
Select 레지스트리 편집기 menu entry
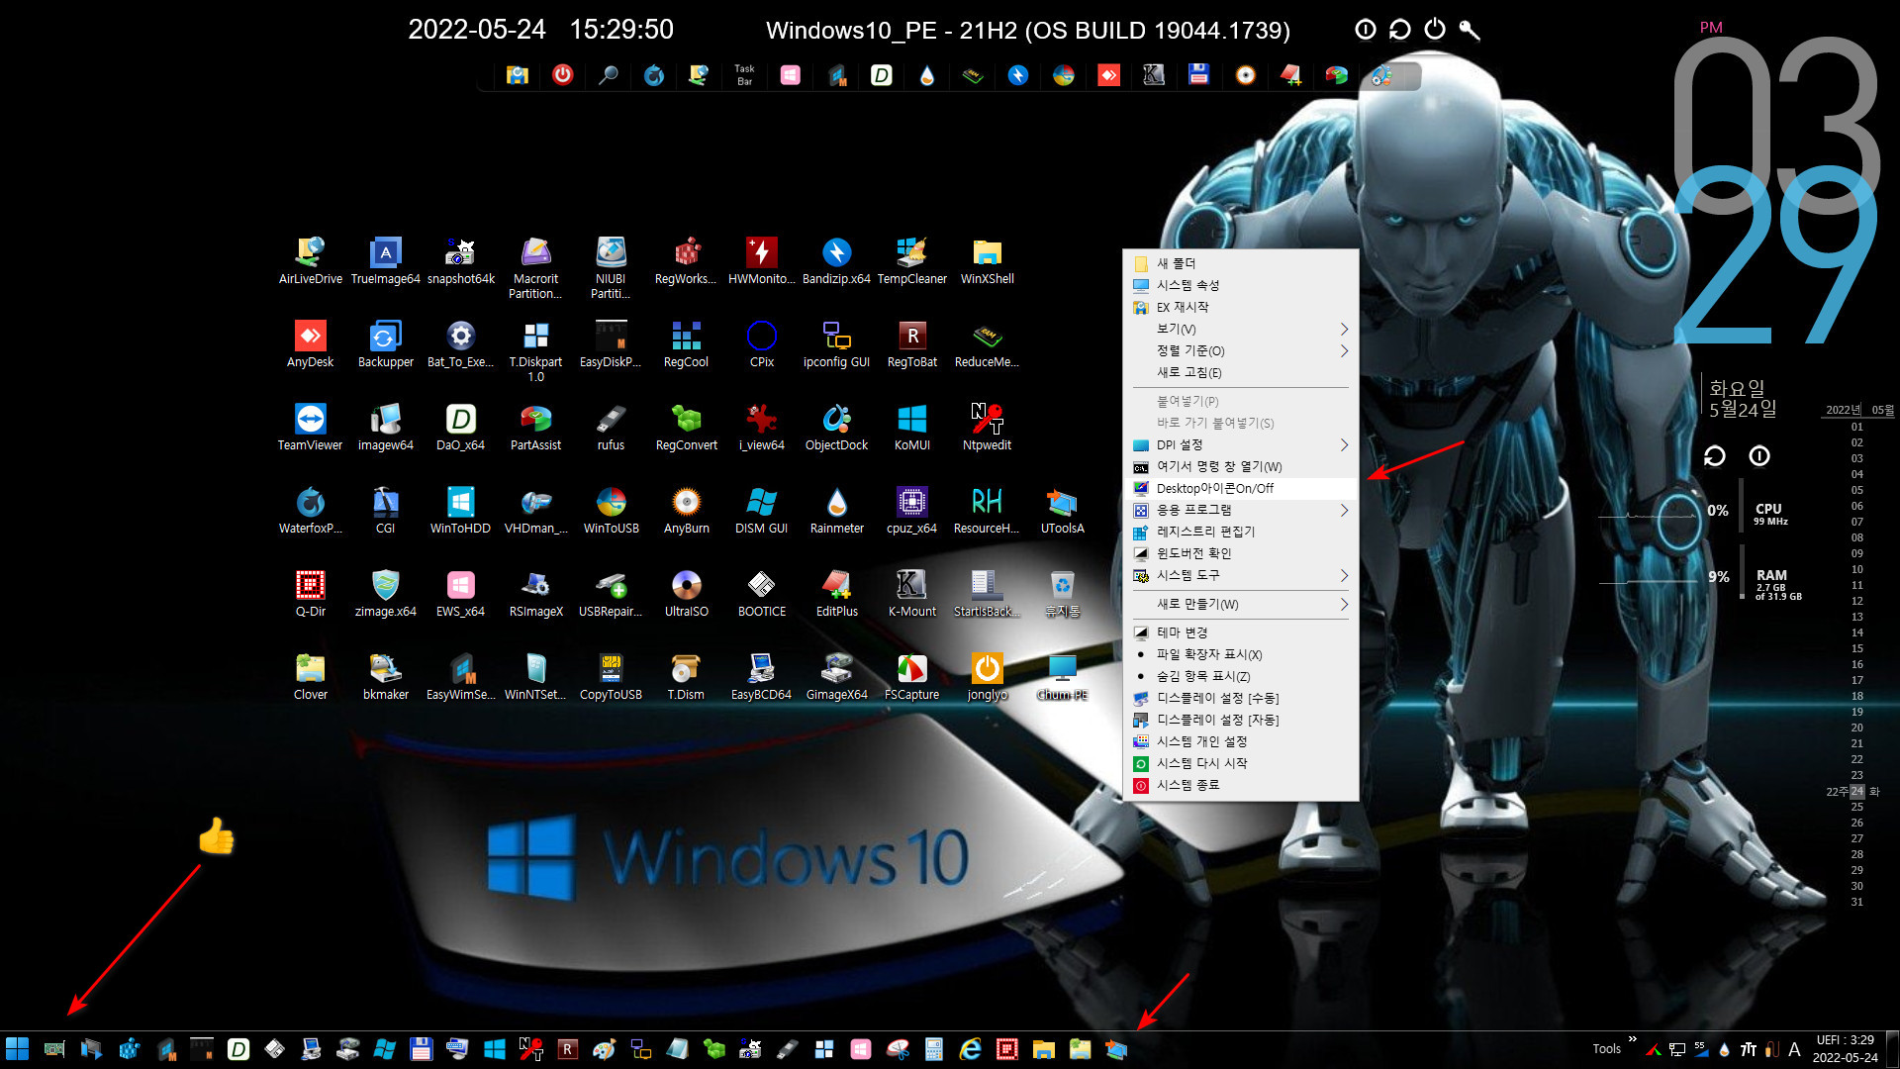pos(1241,532)
